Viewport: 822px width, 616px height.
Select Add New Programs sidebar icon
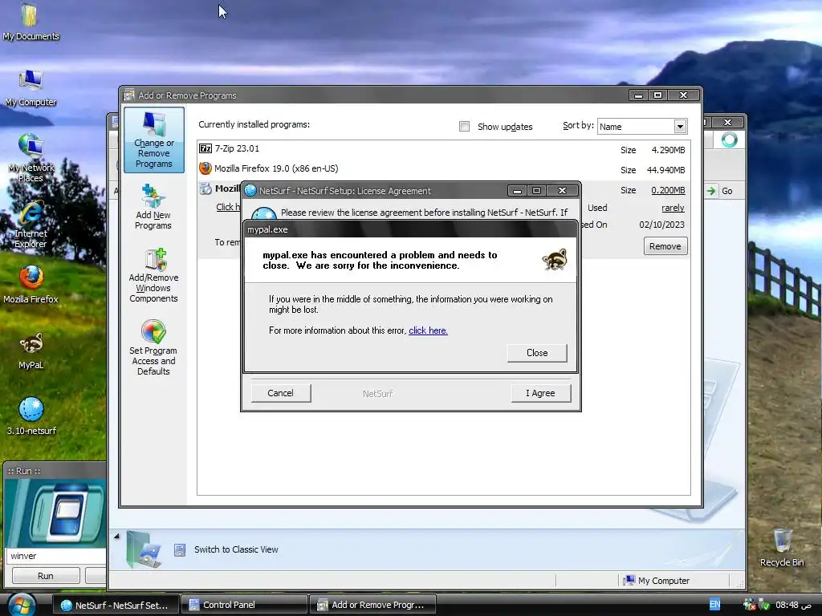click(153, 207)
